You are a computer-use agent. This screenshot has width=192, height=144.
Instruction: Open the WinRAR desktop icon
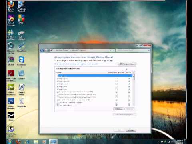click(x=11, y=61)
